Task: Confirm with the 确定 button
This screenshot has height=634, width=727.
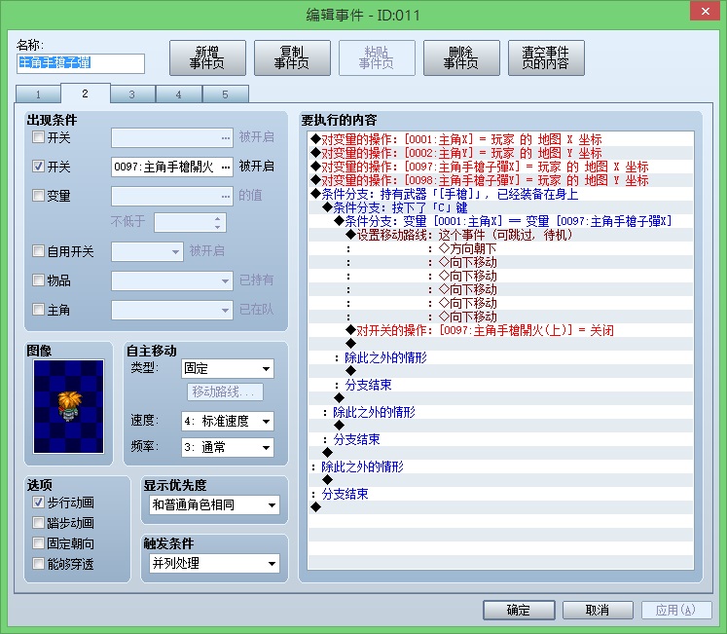Action: pos(519,610)
